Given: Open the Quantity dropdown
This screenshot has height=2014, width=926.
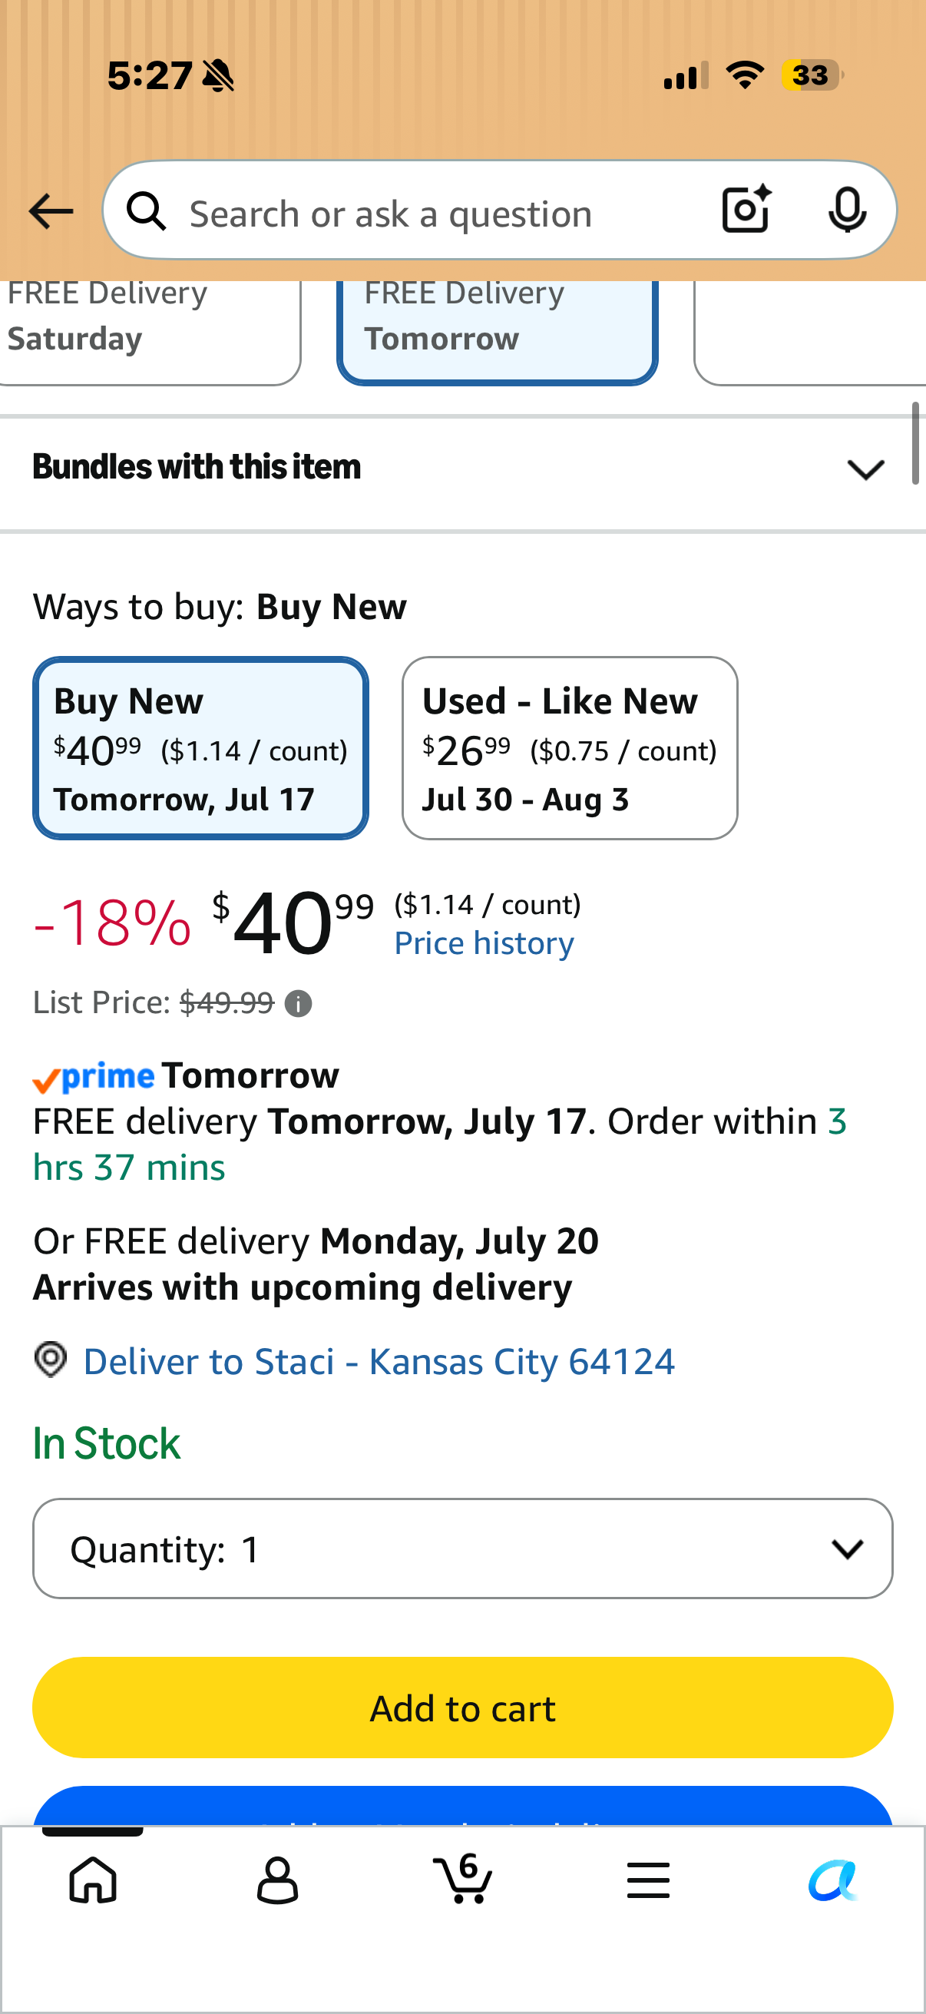Looking at the screenshot, I should (462, 1549).
